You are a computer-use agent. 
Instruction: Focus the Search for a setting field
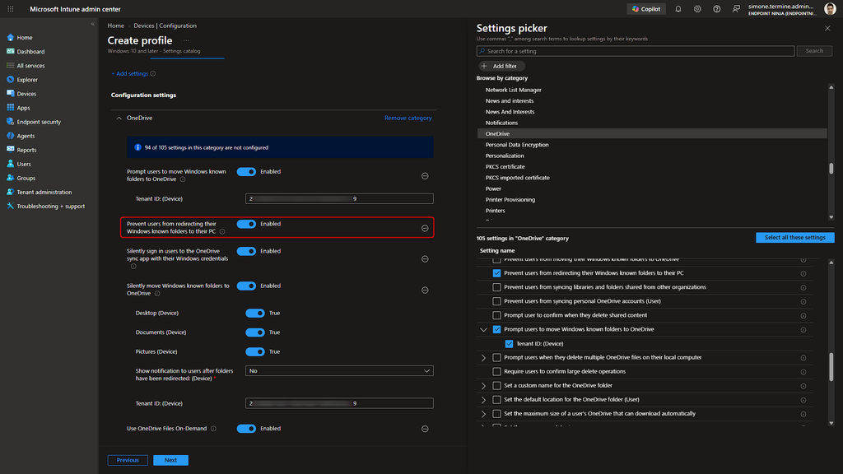635,51
